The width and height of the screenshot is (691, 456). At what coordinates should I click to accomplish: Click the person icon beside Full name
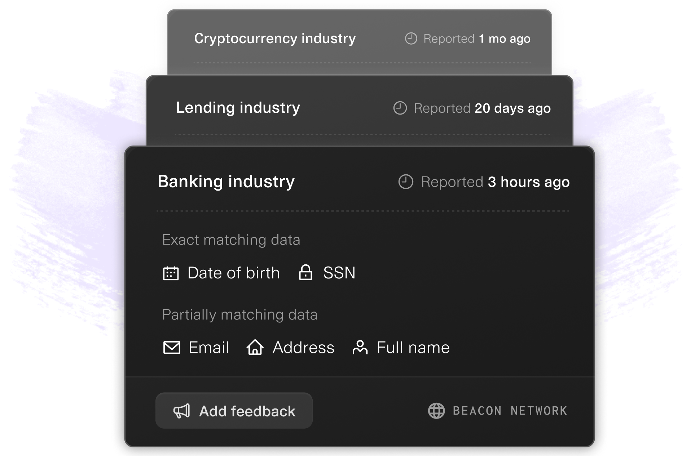click(x=360, y=348)
